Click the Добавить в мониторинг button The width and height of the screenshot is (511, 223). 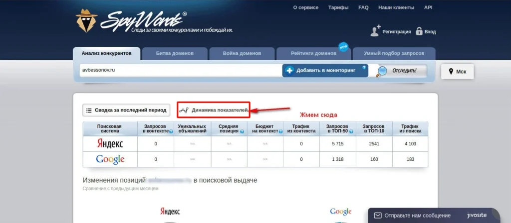(325, 71)
